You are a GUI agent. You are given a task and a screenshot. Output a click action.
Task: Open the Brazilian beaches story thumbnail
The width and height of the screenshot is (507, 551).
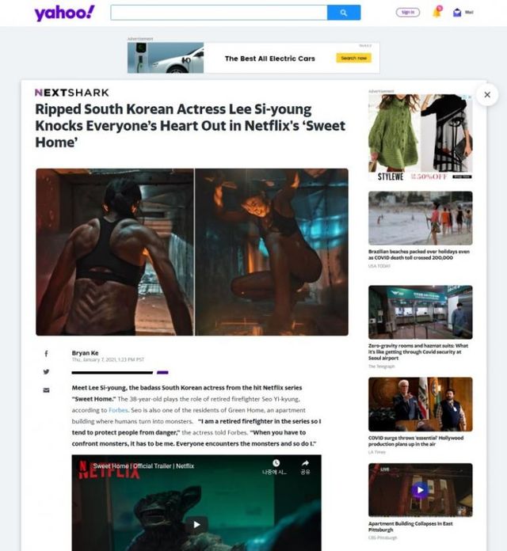420,218
